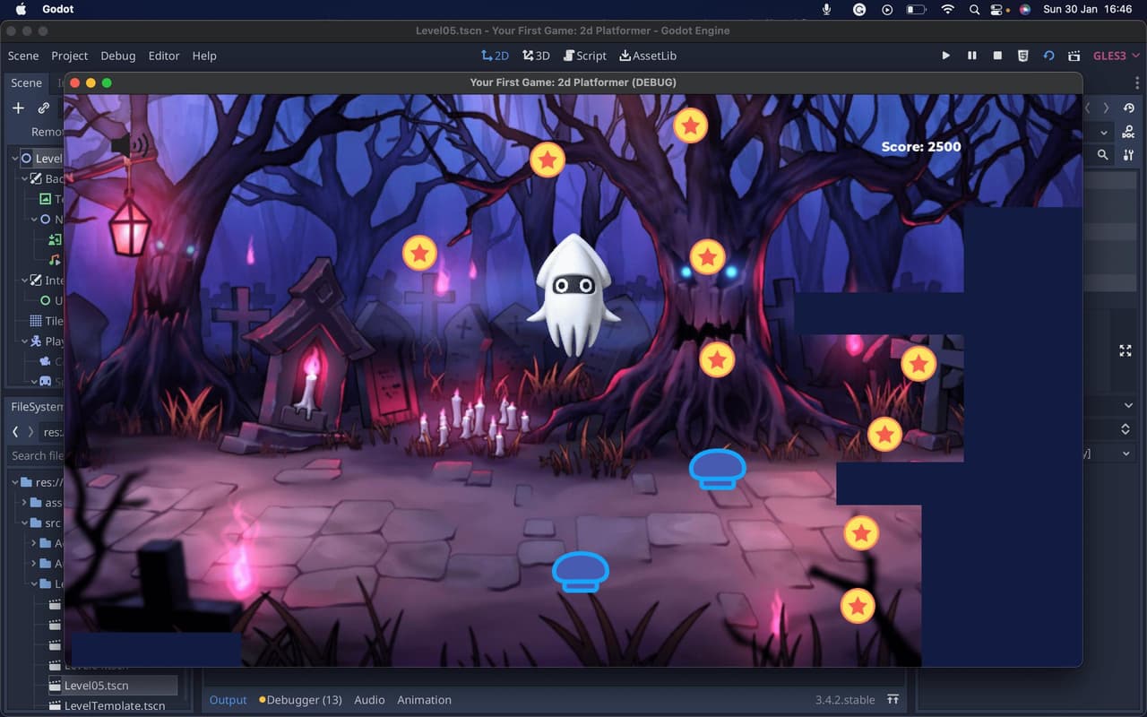Select the audio stream player node icon
This screenshot has height=717, width=1147.
(x=56, y=260)
